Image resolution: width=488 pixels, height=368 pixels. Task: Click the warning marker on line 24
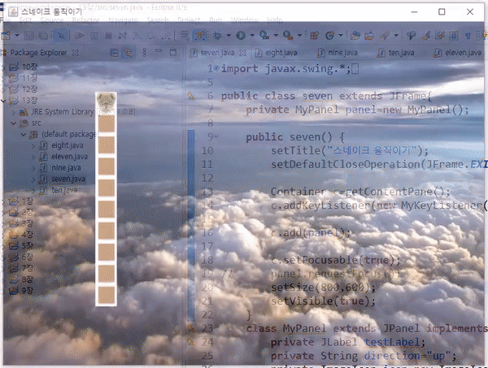tap(191, 342)
